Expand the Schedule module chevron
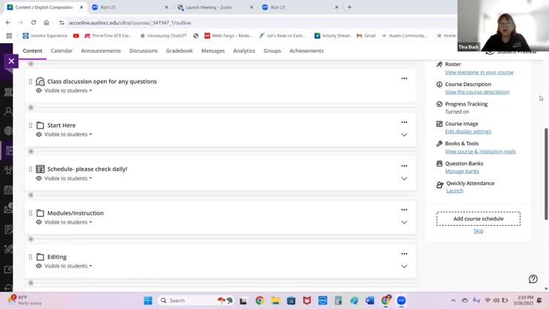Screen dimensions: 549x309 click(x=404, y=179)
